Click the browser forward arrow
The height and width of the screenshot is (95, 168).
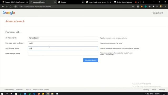[x=7, y=7]
